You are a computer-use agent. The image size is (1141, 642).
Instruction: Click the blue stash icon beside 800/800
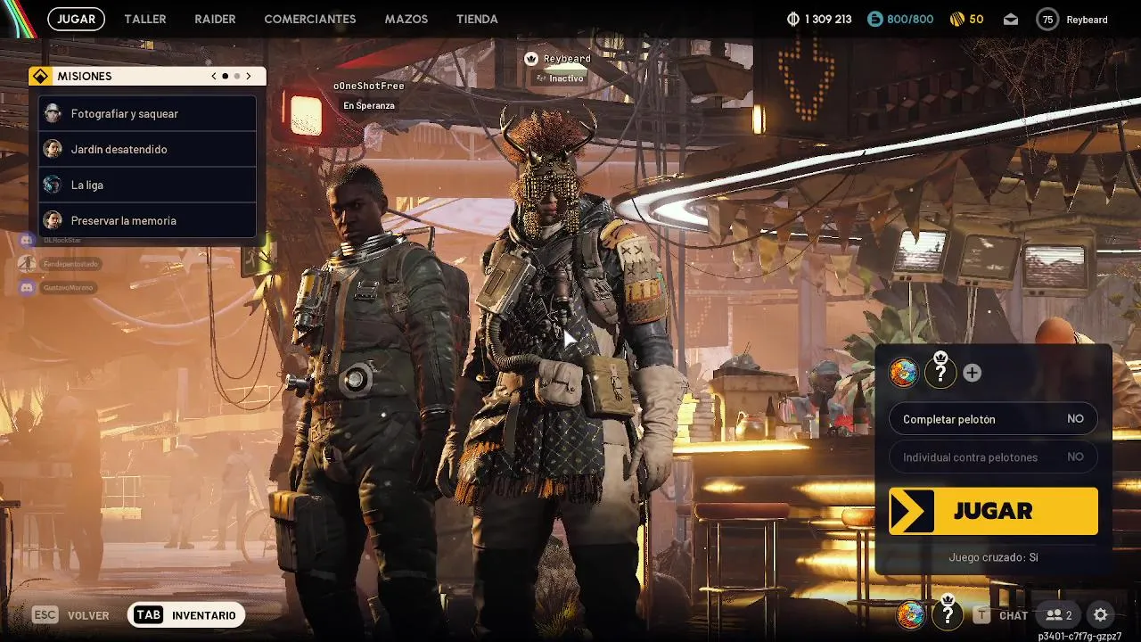tap(874, 19)
